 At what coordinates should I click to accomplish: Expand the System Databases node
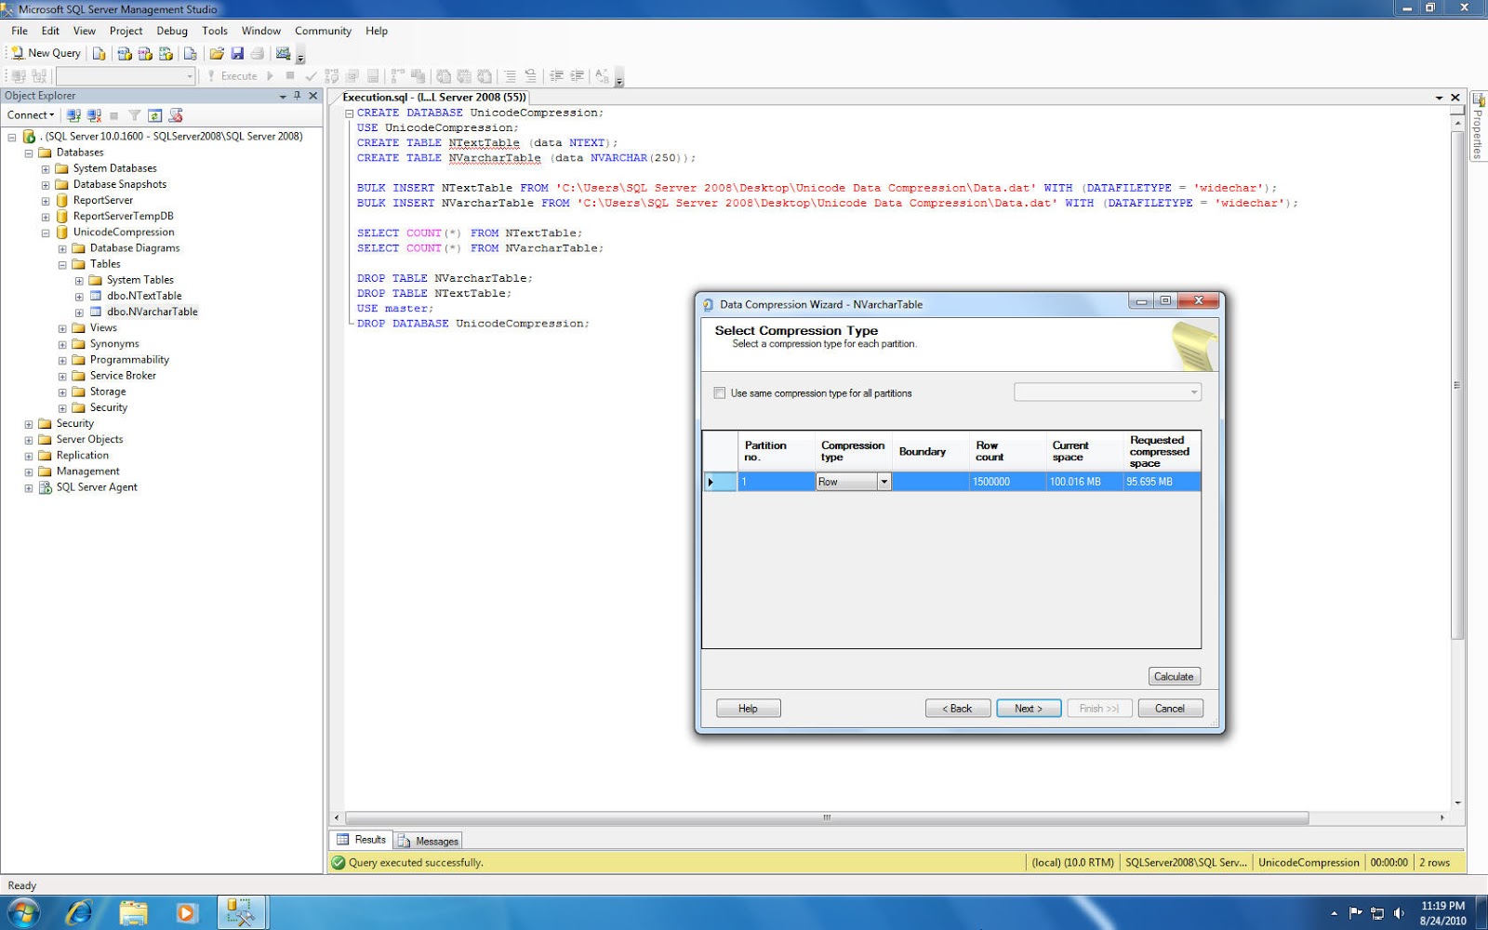[46, 169]
